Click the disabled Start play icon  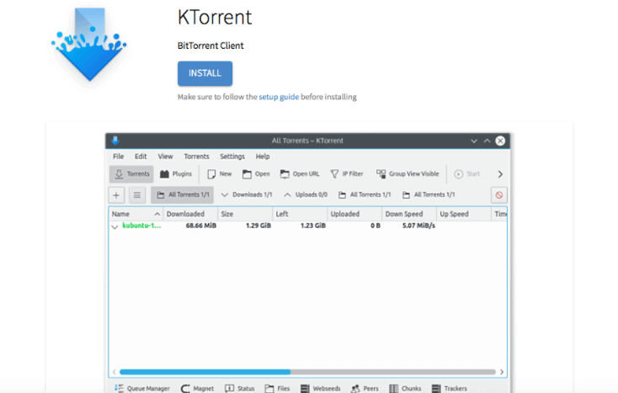click(x=458, y=174)
